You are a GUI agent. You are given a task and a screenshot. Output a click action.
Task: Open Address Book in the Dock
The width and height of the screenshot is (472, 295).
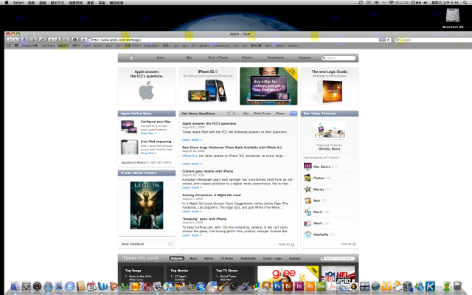coord(80,286)
